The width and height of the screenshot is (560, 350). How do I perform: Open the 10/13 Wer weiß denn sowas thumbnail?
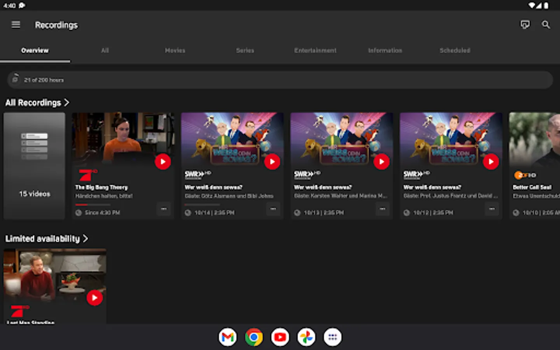341,139
